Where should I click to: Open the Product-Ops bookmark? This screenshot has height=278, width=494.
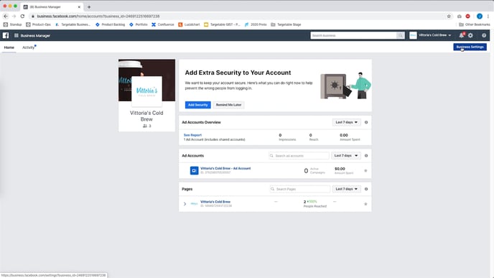pos(38,24)
